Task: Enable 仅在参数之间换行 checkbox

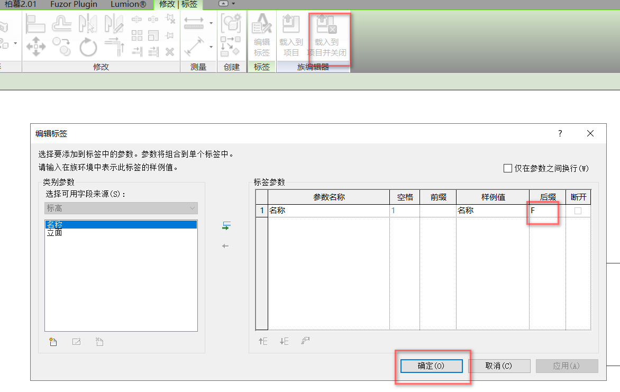Action: [508, 168]
